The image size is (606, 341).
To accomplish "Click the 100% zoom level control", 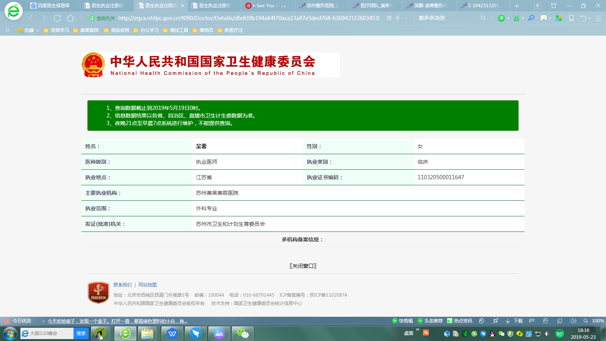I will coord(598,321).
